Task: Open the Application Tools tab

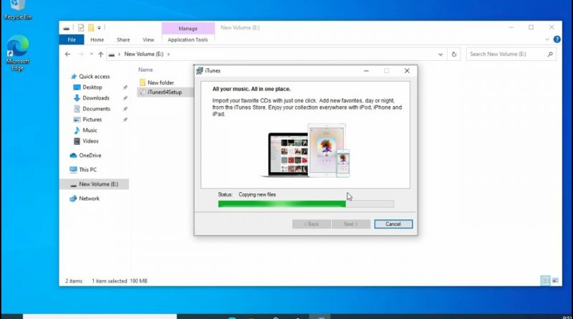Action: click(x=188, y=39)
